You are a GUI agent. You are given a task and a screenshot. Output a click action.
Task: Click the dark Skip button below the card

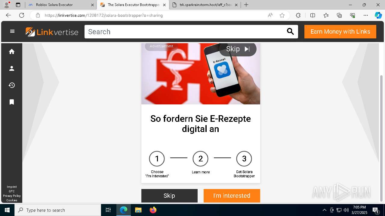pyautogui.click(x=169, y=196)
